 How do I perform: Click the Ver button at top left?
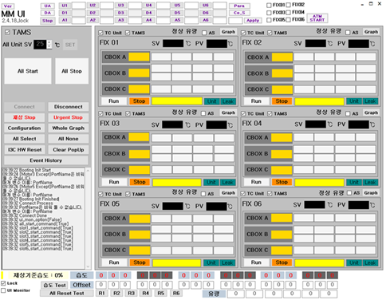8,6
